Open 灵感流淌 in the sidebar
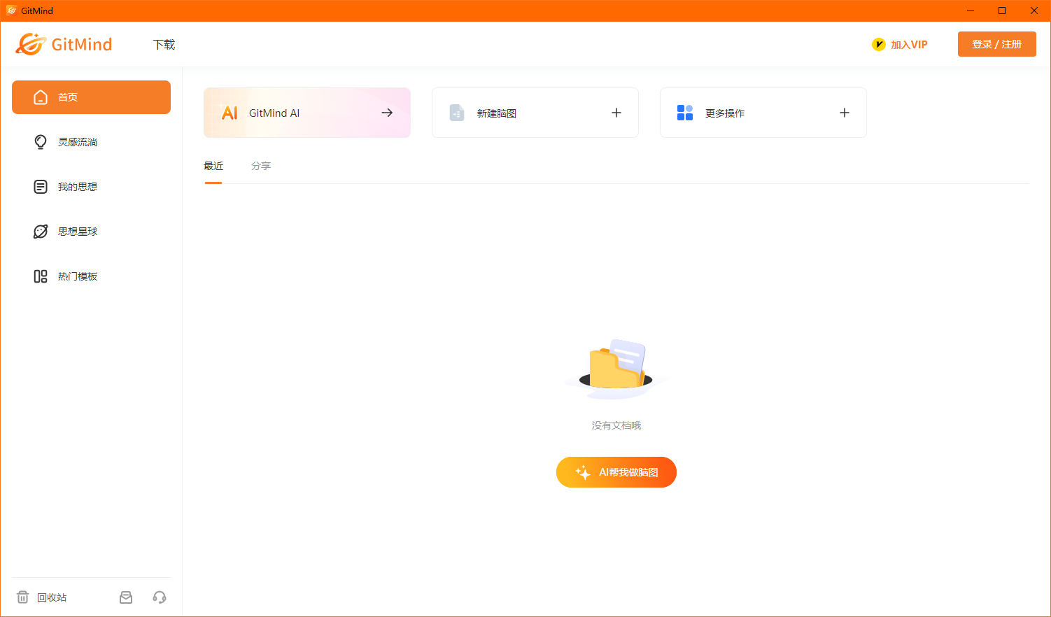Viewport: 1051px width, 617px height. coord(91,142)
